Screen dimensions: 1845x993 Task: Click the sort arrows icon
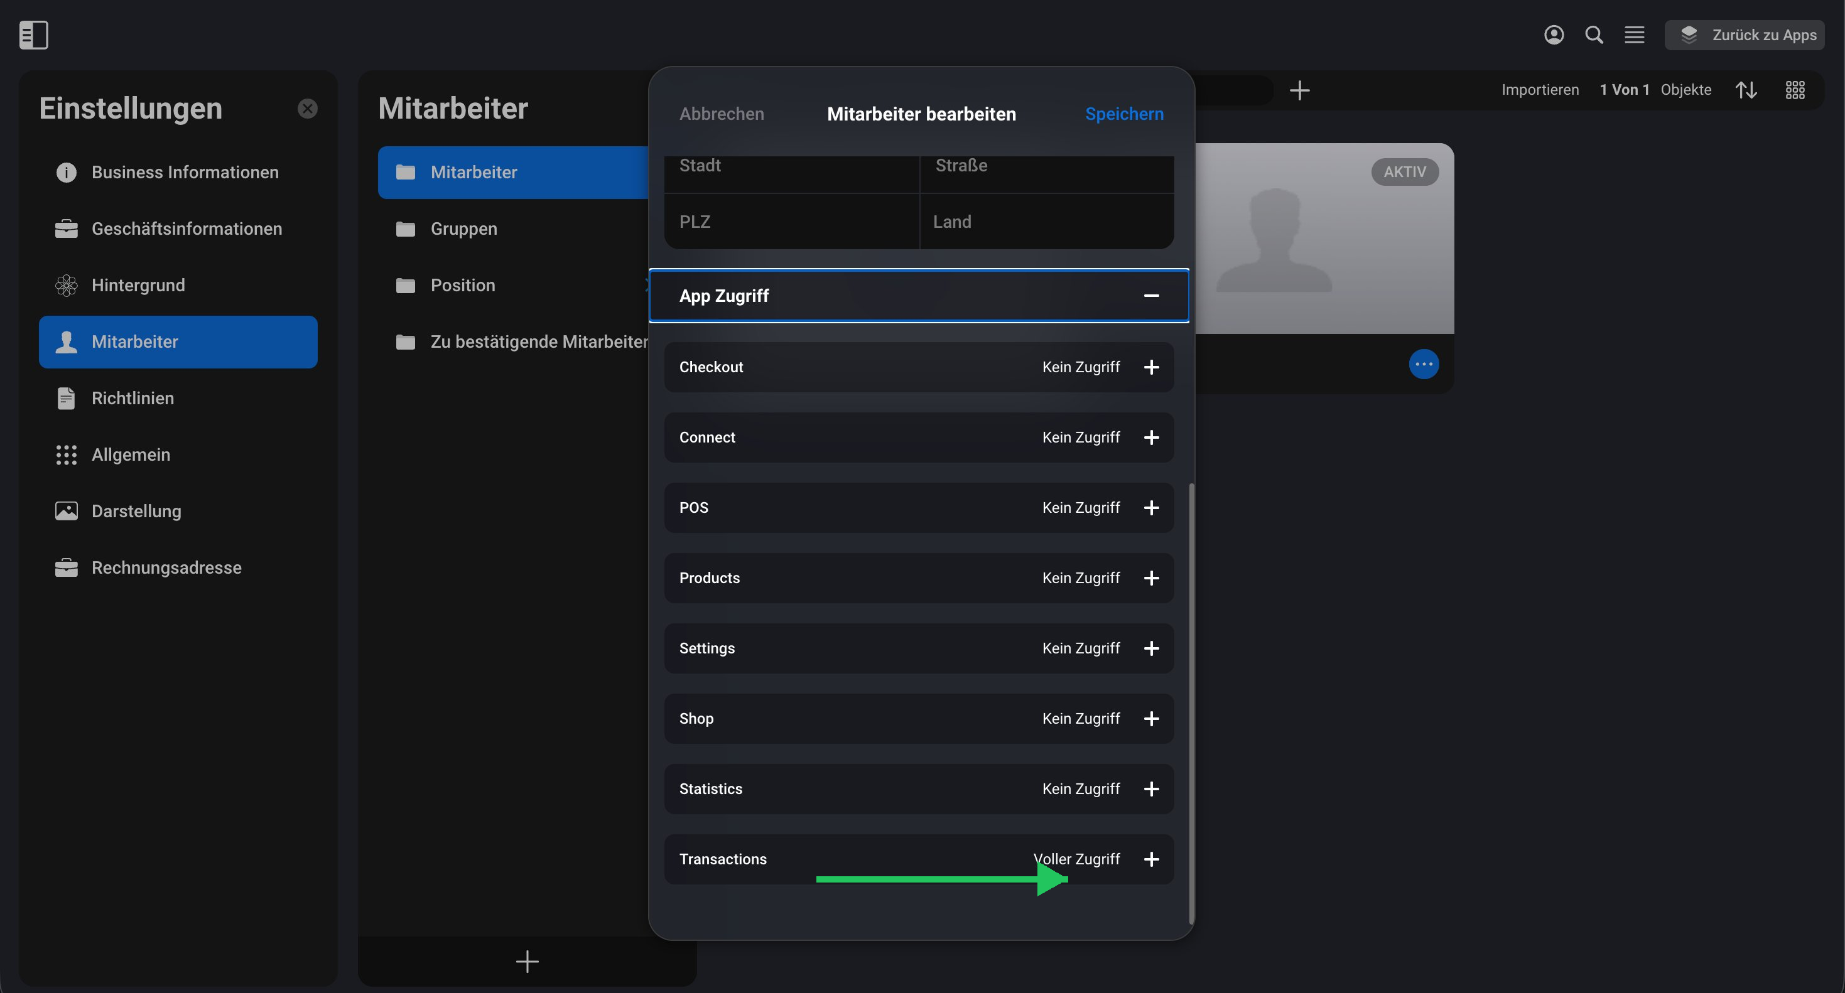[1745, 90]
